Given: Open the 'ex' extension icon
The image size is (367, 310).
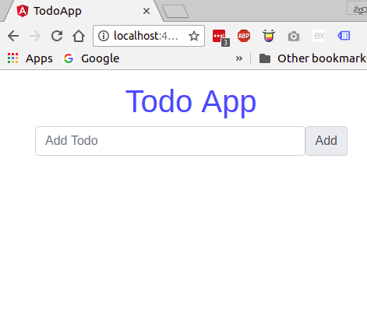Looking at the screenshot, I should point(319,36).
